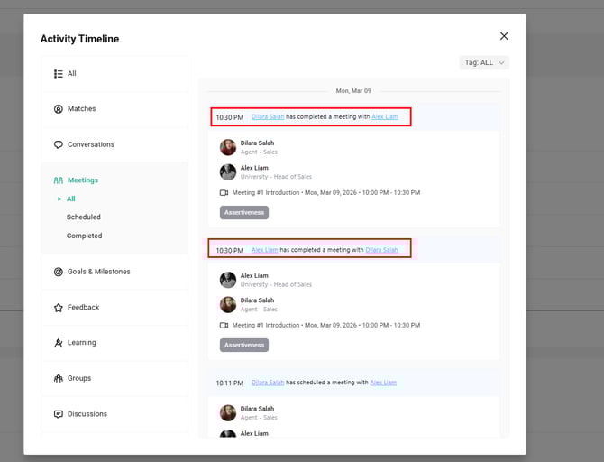Open Alex Liam link in 10:11 PM entry
Image resolution: width=604 pixels, height=462 pixels.
(383, 383)
